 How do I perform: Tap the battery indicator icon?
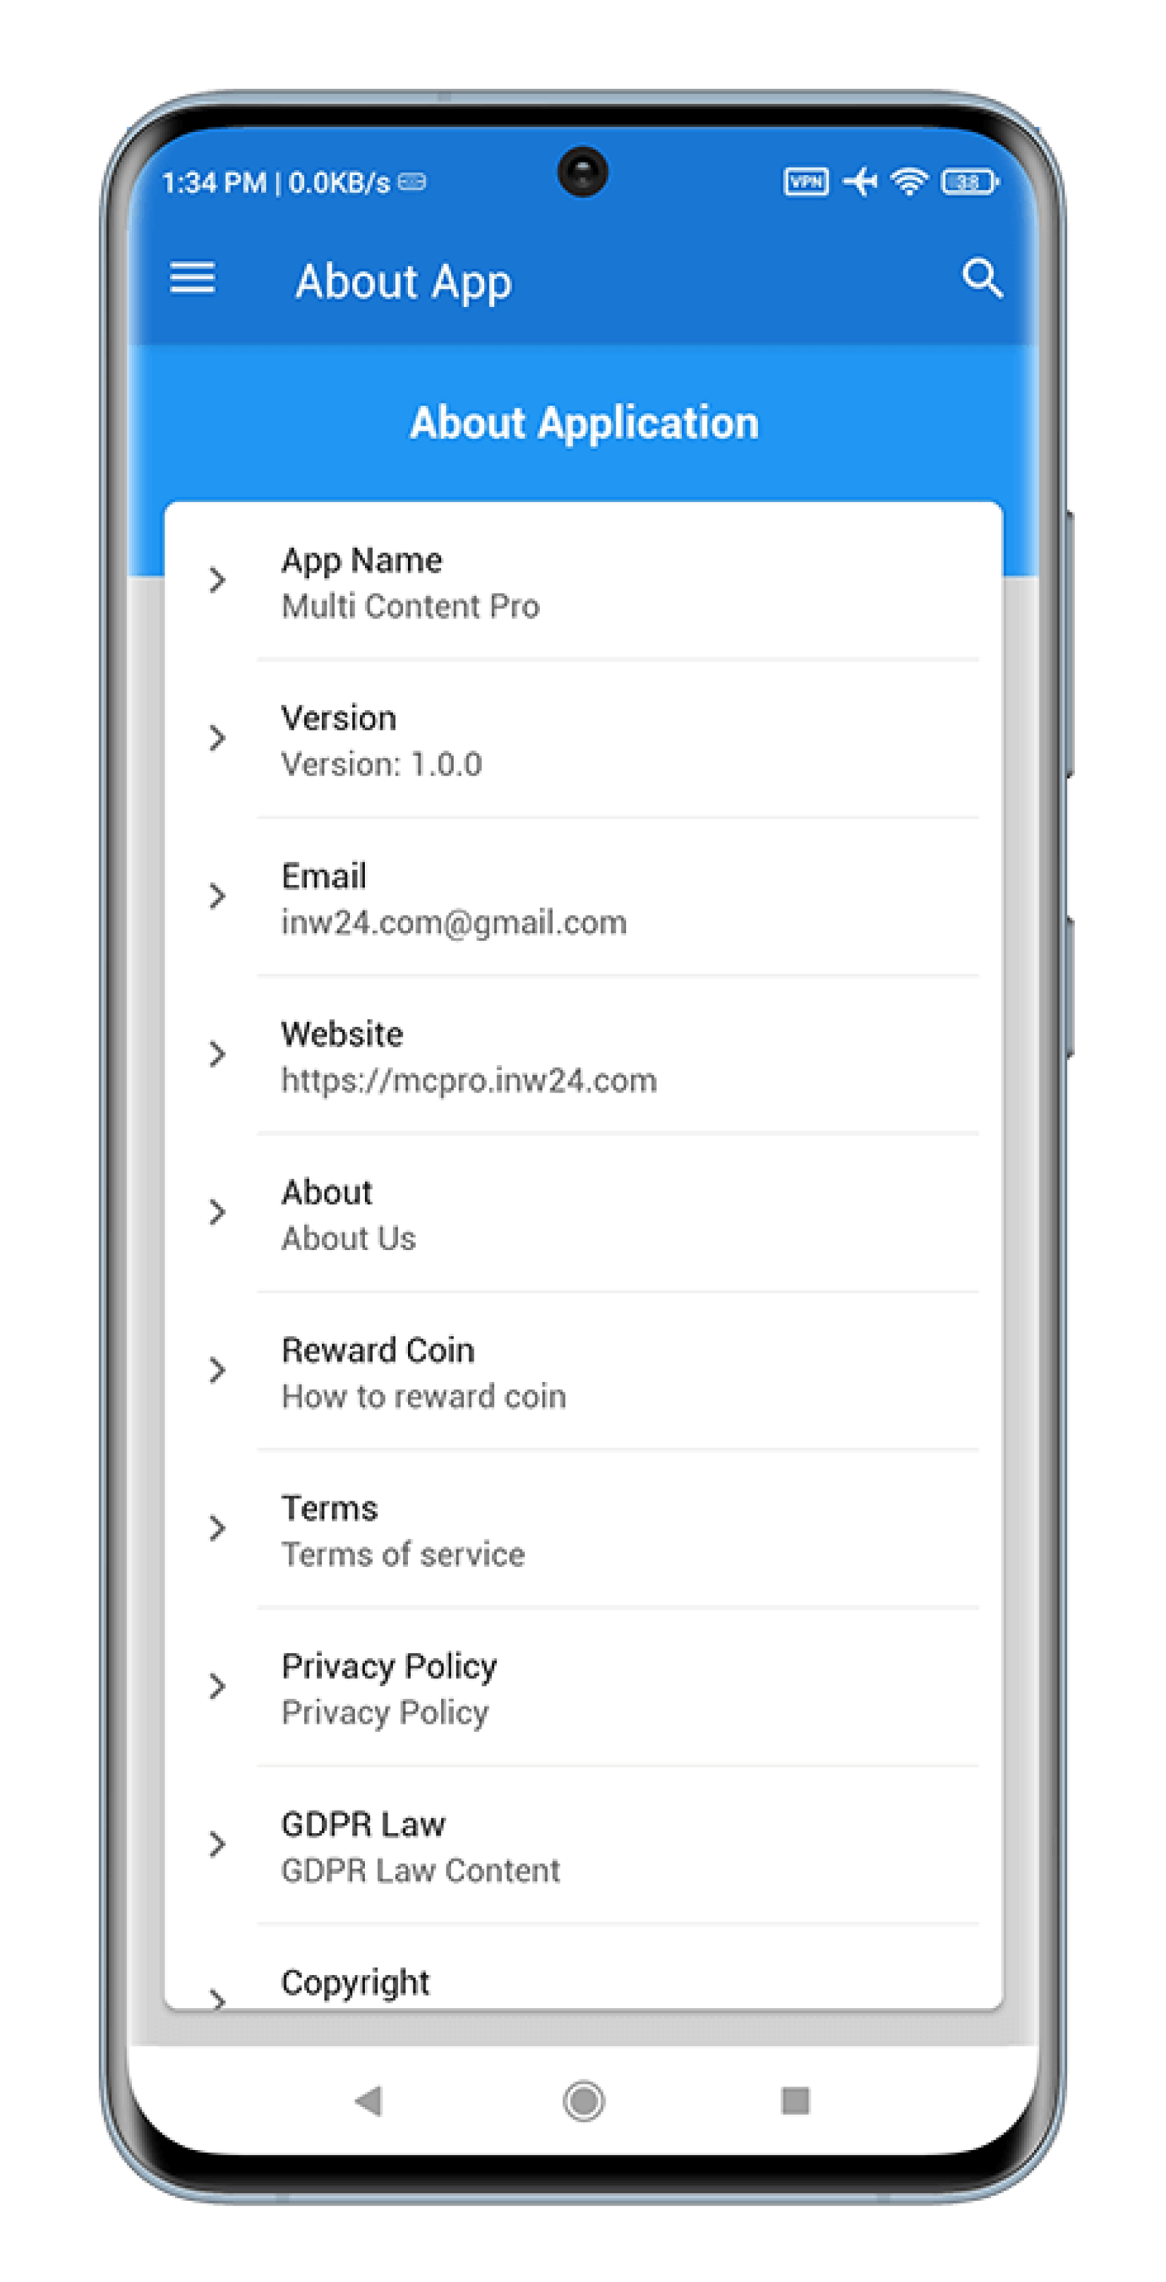[x=969, y=181]
